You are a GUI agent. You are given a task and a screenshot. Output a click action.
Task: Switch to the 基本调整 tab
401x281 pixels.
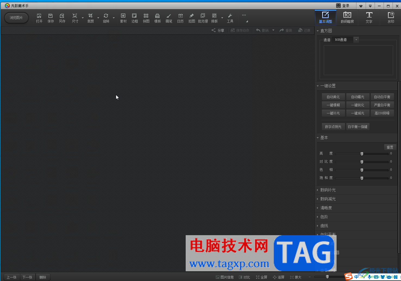pyautogui.click(x=325, y=17)
